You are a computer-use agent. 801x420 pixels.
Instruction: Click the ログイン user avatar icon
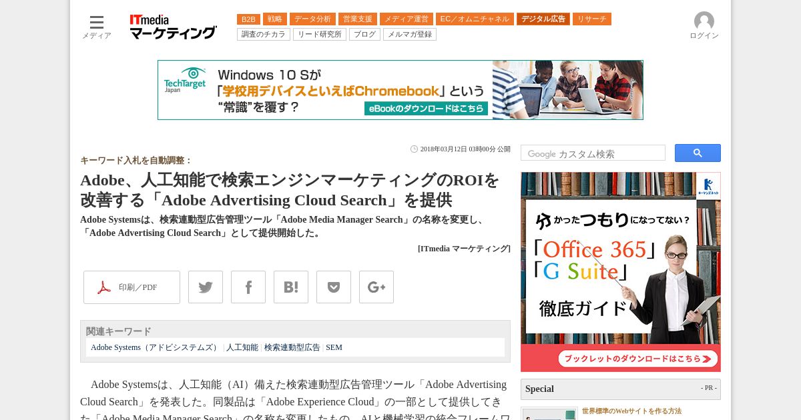coord(704,21)
